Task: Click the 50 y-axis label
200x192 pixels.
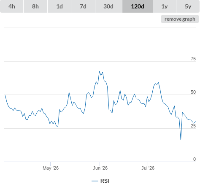Action: point(193,92)
